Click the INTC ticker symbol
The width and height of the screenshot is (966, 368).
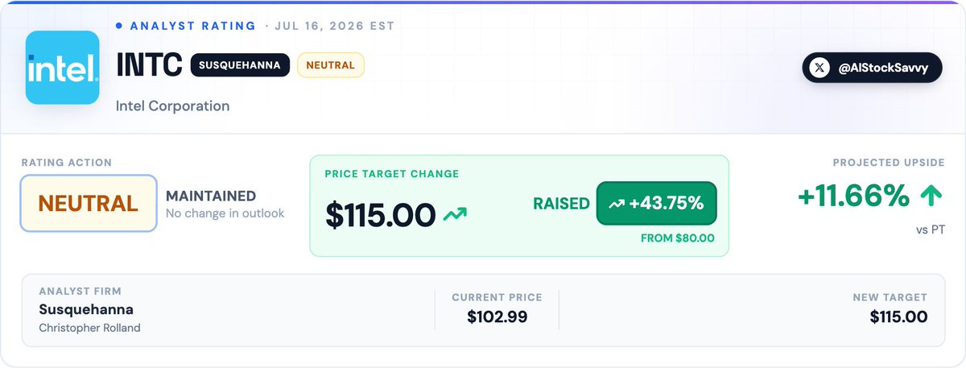pos(150,65)
